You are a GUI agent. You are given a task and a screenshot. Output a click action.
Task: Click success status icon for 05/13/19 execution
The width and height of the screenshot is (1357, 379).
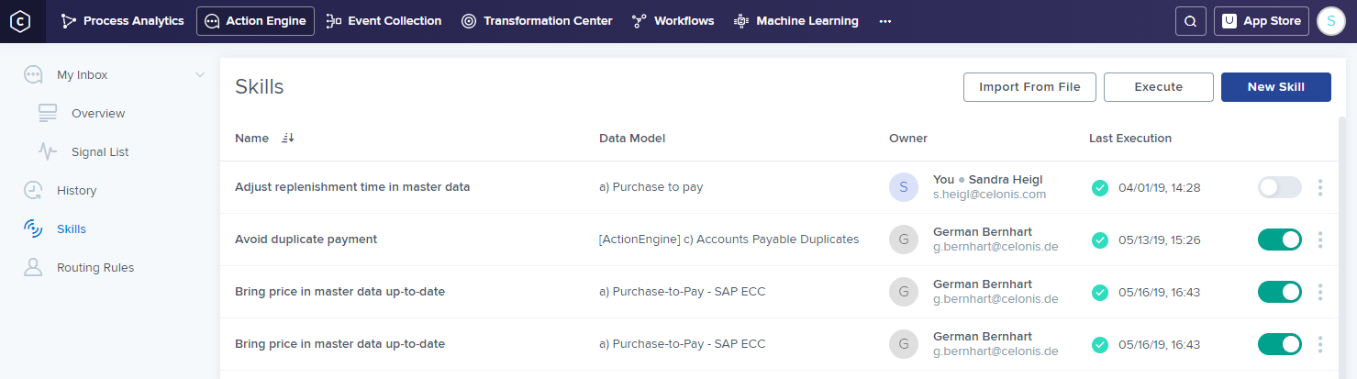click(x=1099, y=240)
